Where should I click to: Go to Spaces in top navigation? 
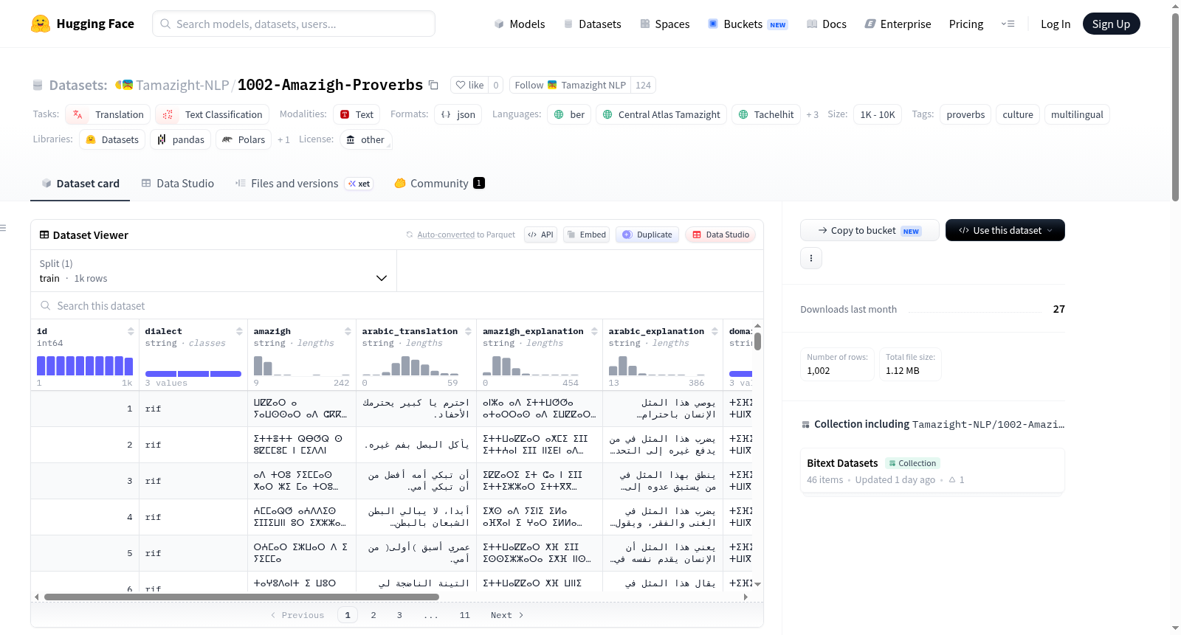tap(665, 24)
